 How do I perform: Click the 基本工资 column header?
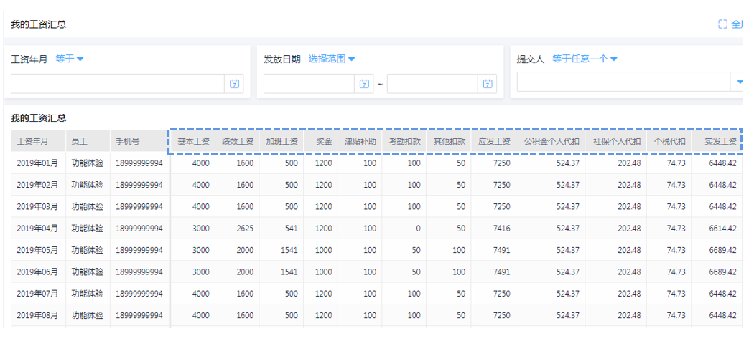193,142
